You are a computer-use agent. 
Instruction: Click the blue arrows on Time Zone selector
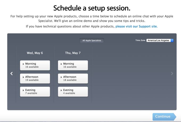tap(172, 40)
